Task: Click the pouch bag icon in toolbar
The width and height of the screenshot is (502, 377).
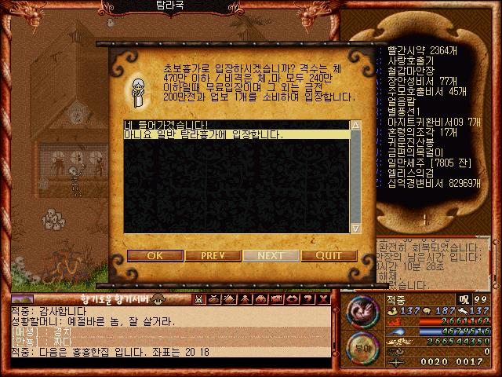Action: click(214, 299)
